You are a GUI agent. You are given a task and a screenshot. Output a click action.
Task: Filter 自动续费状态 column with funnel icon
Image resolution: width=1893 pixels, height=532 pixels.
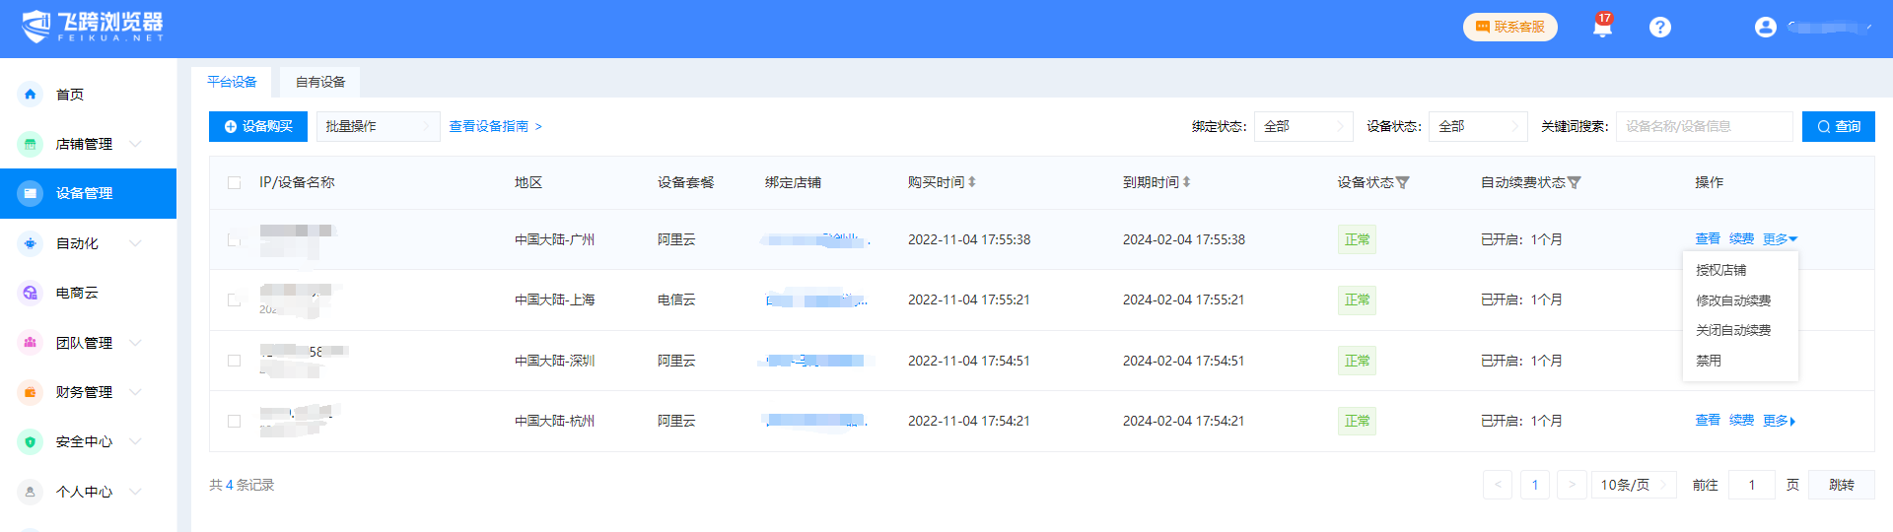click(x=1575, y=182)
